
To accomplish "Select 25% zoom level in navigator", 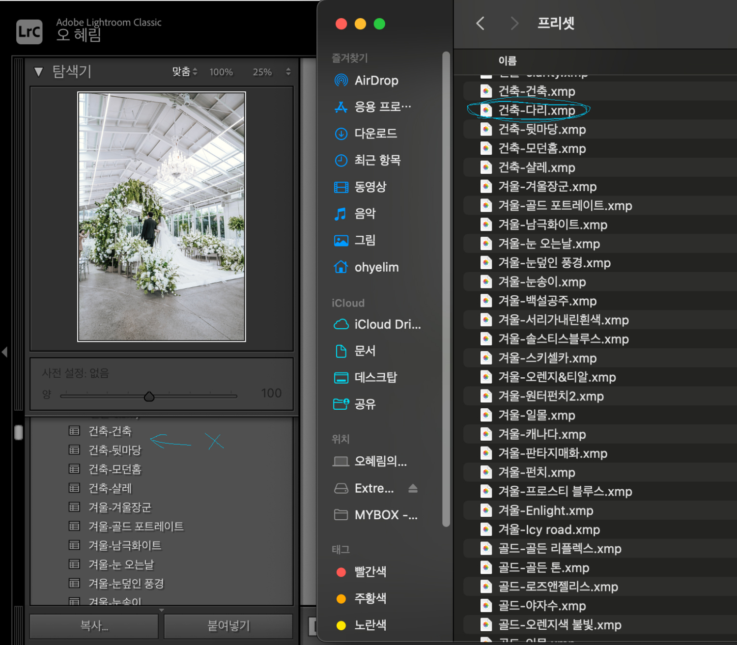I will pos(262,72).
